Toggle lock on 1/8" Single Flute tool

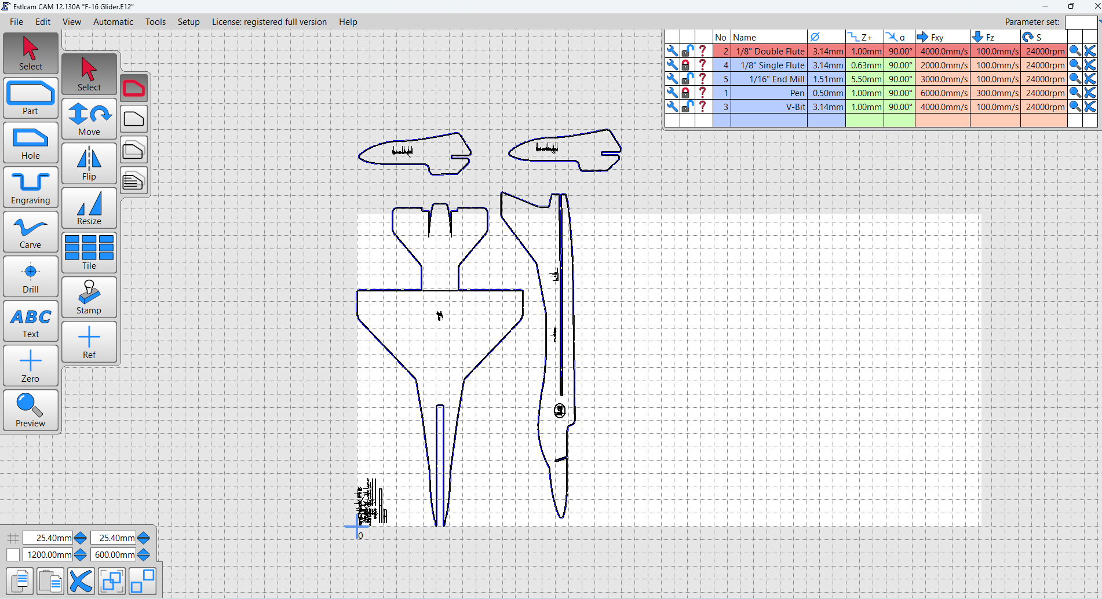click(687, 65)
